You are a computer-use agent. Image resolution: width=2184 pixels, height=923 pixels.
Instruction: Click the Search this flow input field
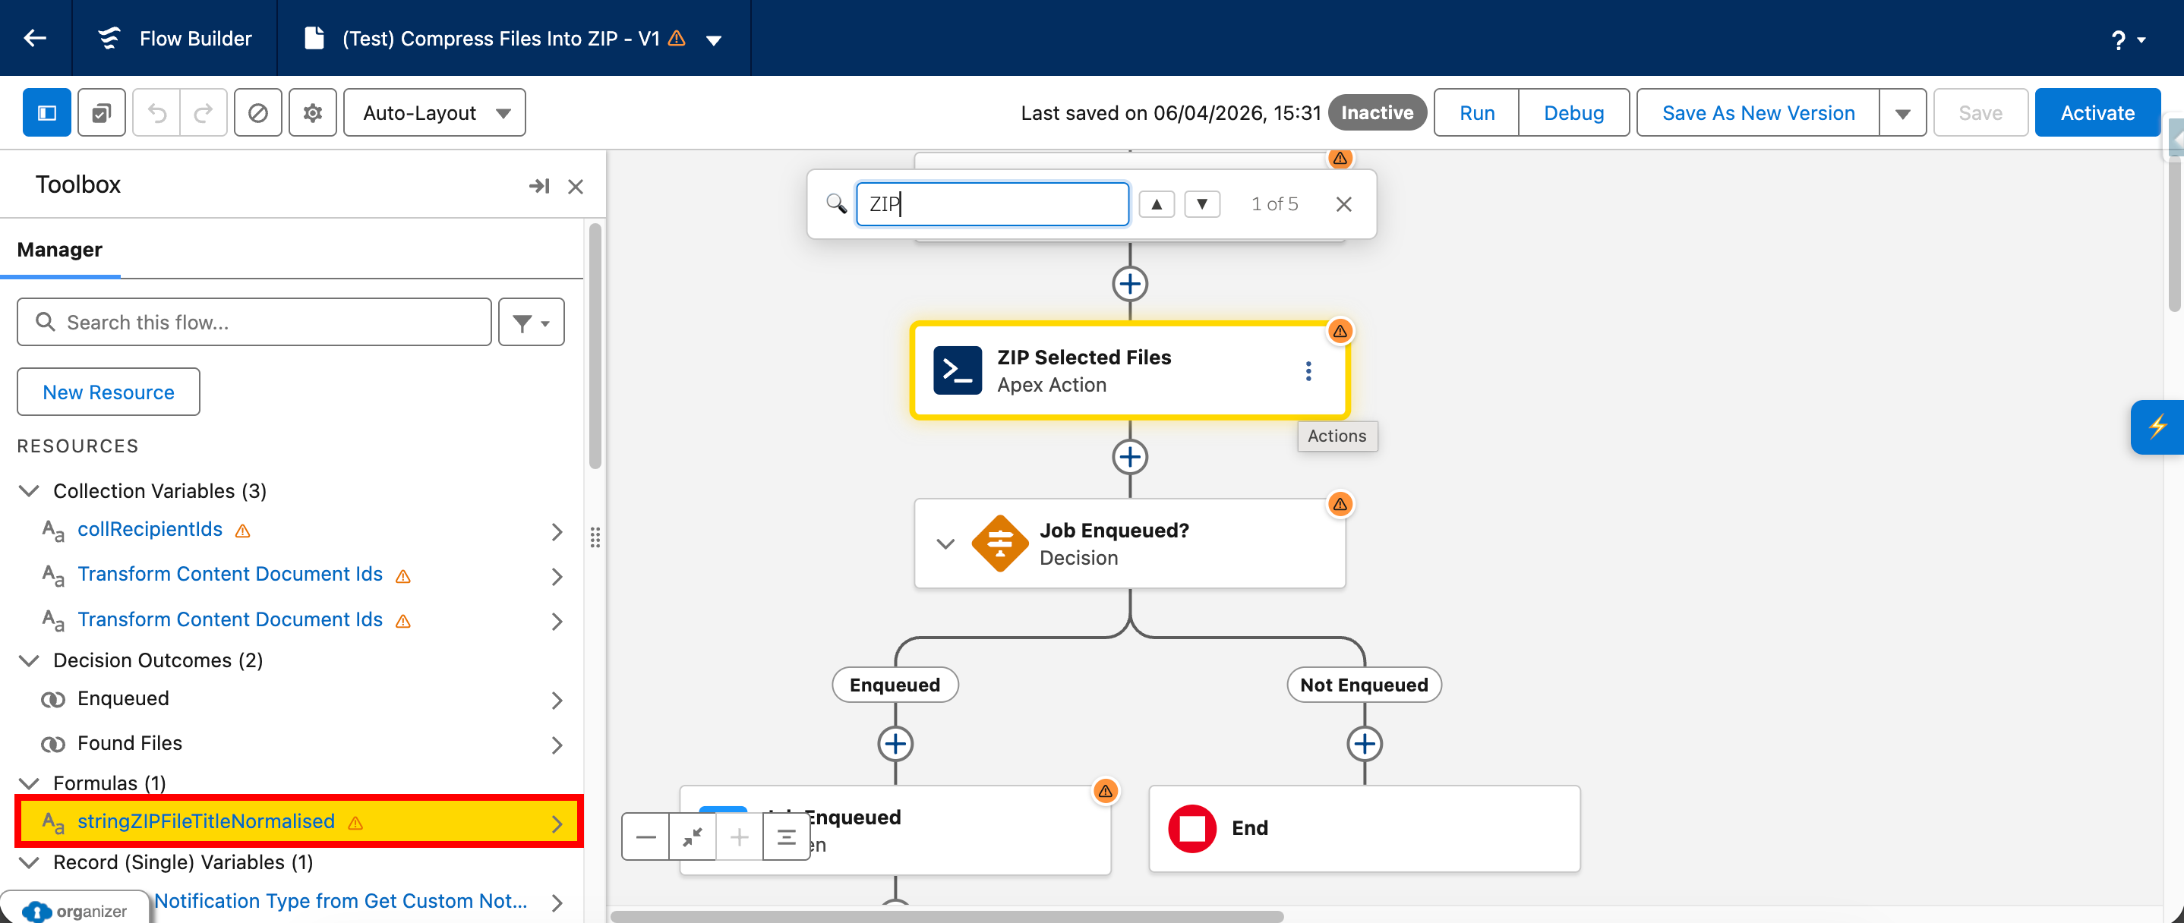coord(253,322)
